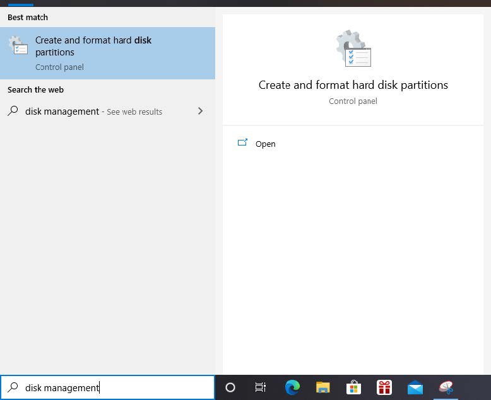The image size is (491, 400).
Task: Open File Explorer from the taskbar
Action: (322, 387)
